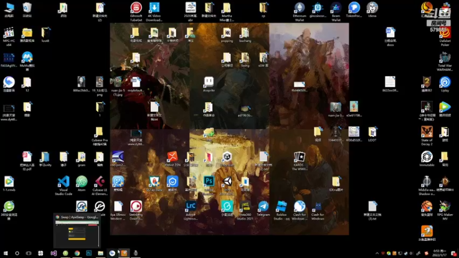Launch the 4K Video Downloader shortcut

point(154,11)
